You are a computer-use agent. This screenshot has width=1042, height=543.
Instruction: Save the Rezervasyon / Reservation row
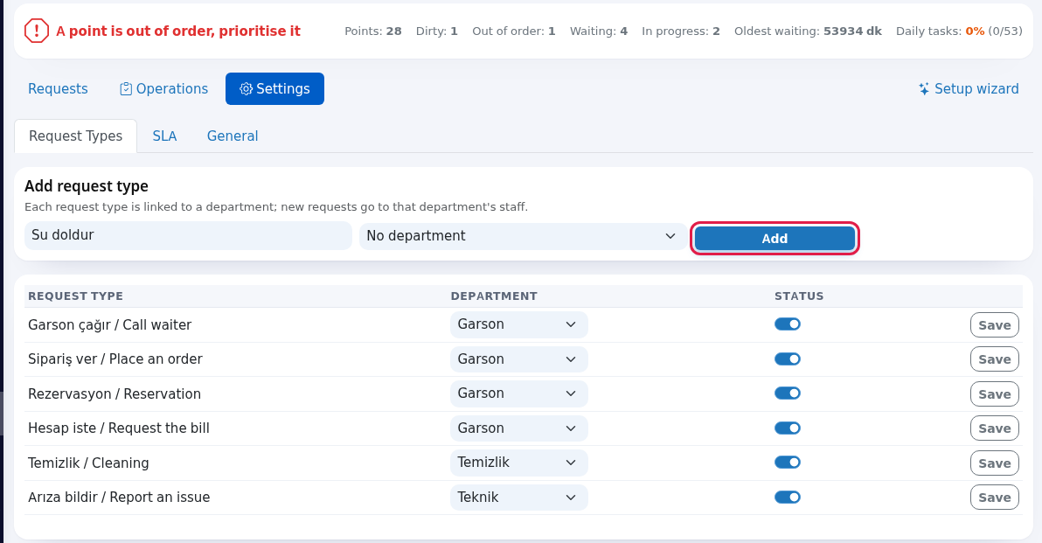[994, 394]
